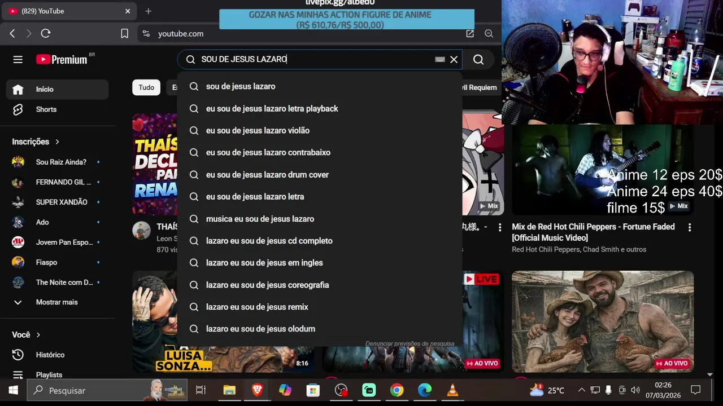Go back with browser back arrow
Image resolution: width=723 pixels, height=406 pixels.
point(12,34)
